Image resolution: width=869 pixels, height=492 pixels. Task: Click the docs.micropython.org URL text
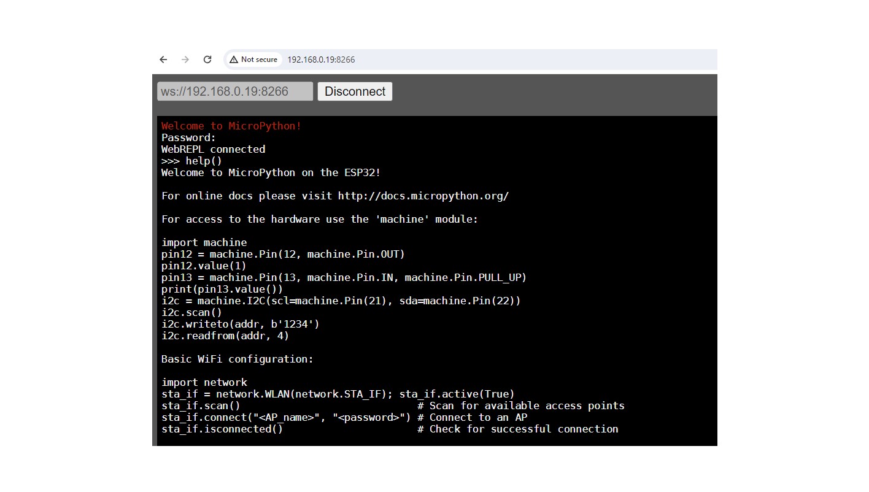pos(423,196)
